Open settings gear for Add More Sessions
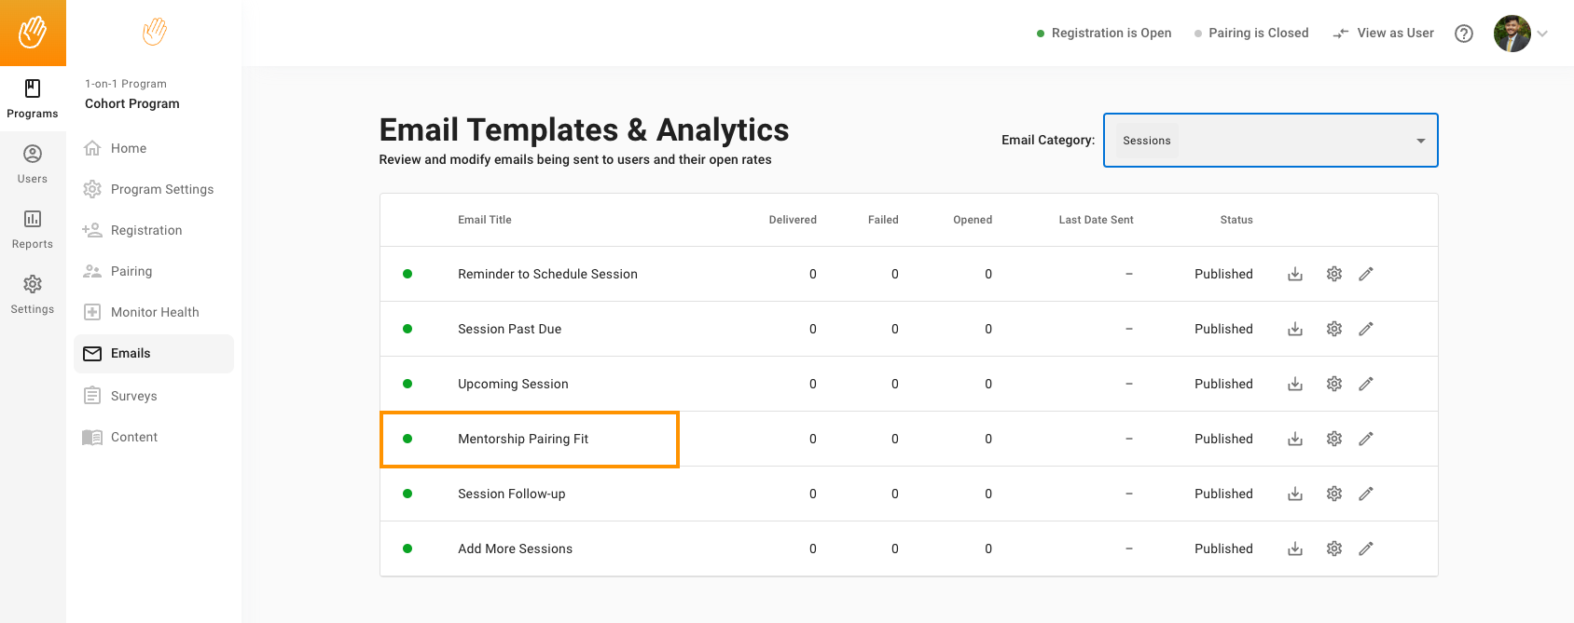The image size is (1574, 623). click(1334, 549)
